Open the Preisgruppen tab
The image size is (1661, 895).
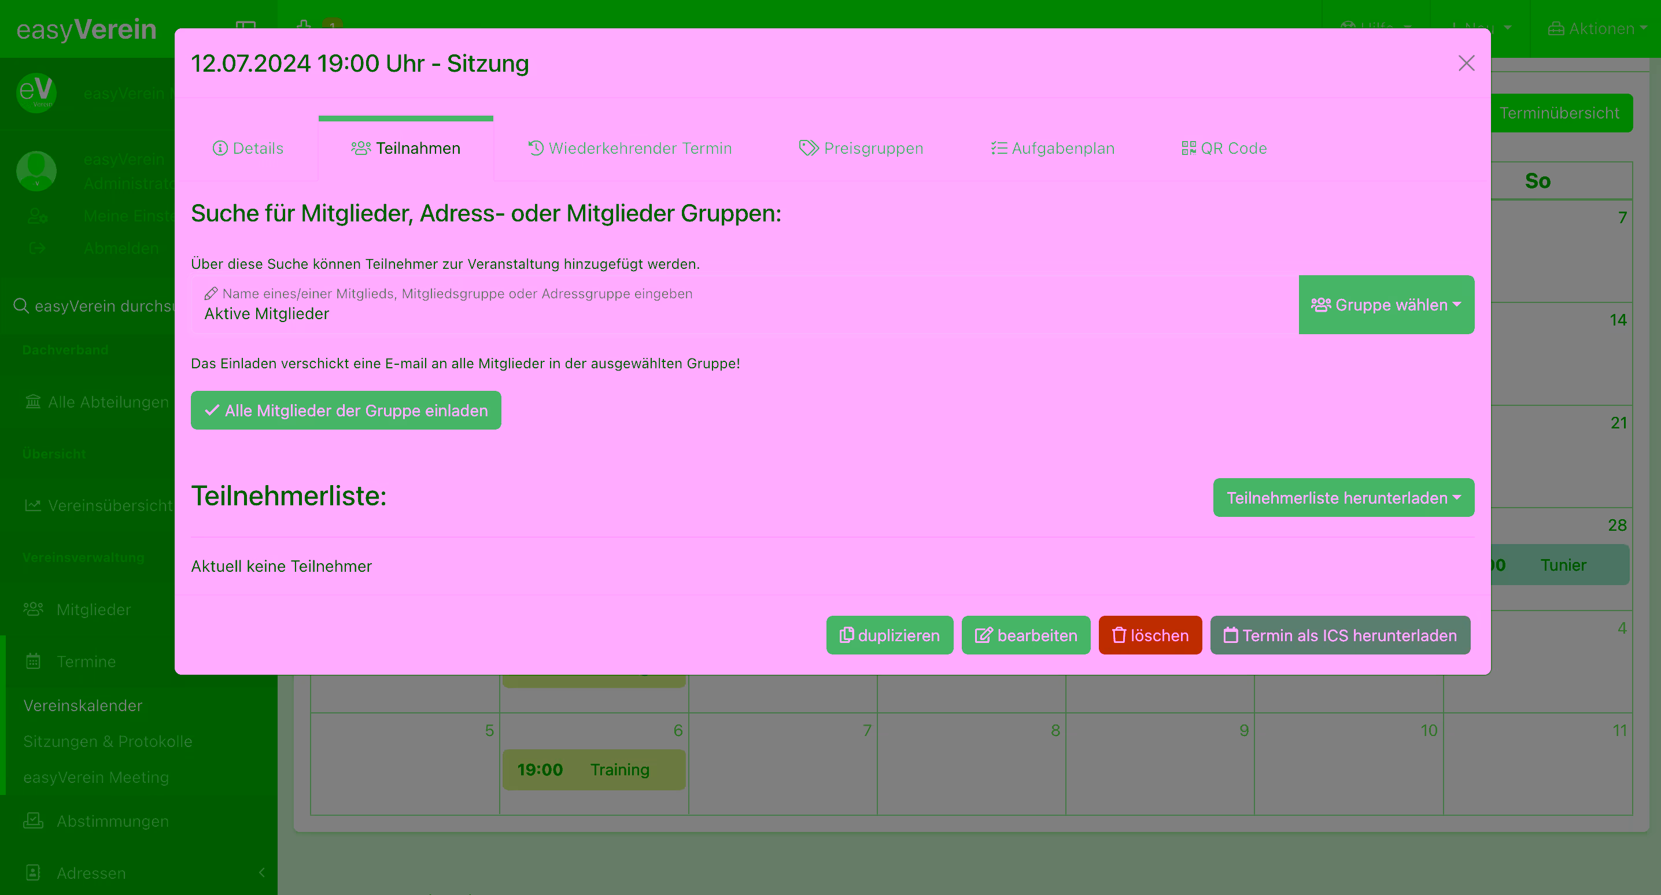[861, 149]
